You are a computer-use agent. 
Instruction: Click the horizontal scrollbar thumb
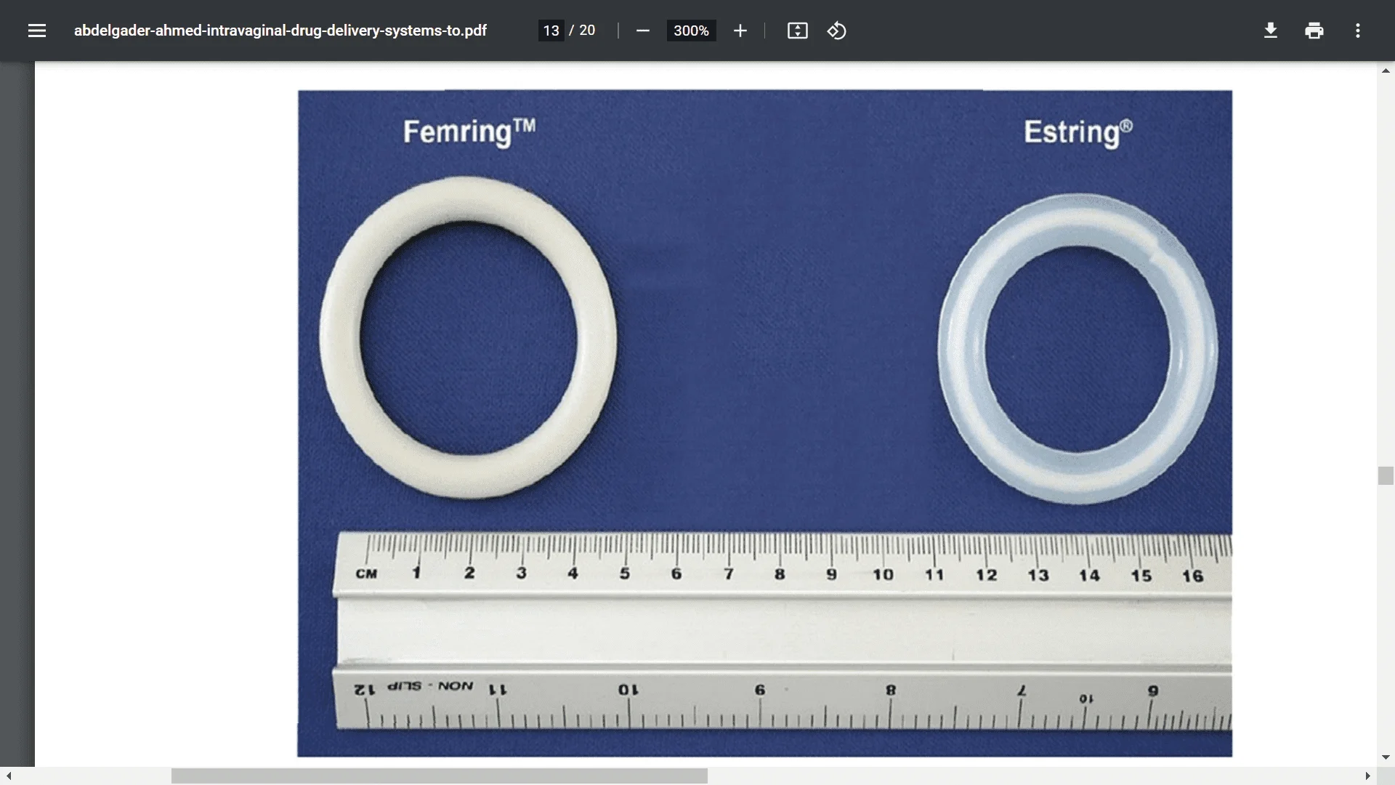tap(439, 776)
